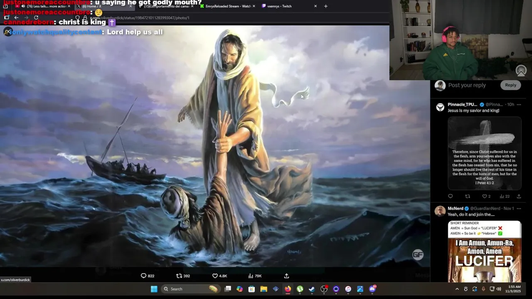Focus the 'Post your reply' field
Image resolution: width=532 pixels, height=299 pixels.
tap(467, 85)
